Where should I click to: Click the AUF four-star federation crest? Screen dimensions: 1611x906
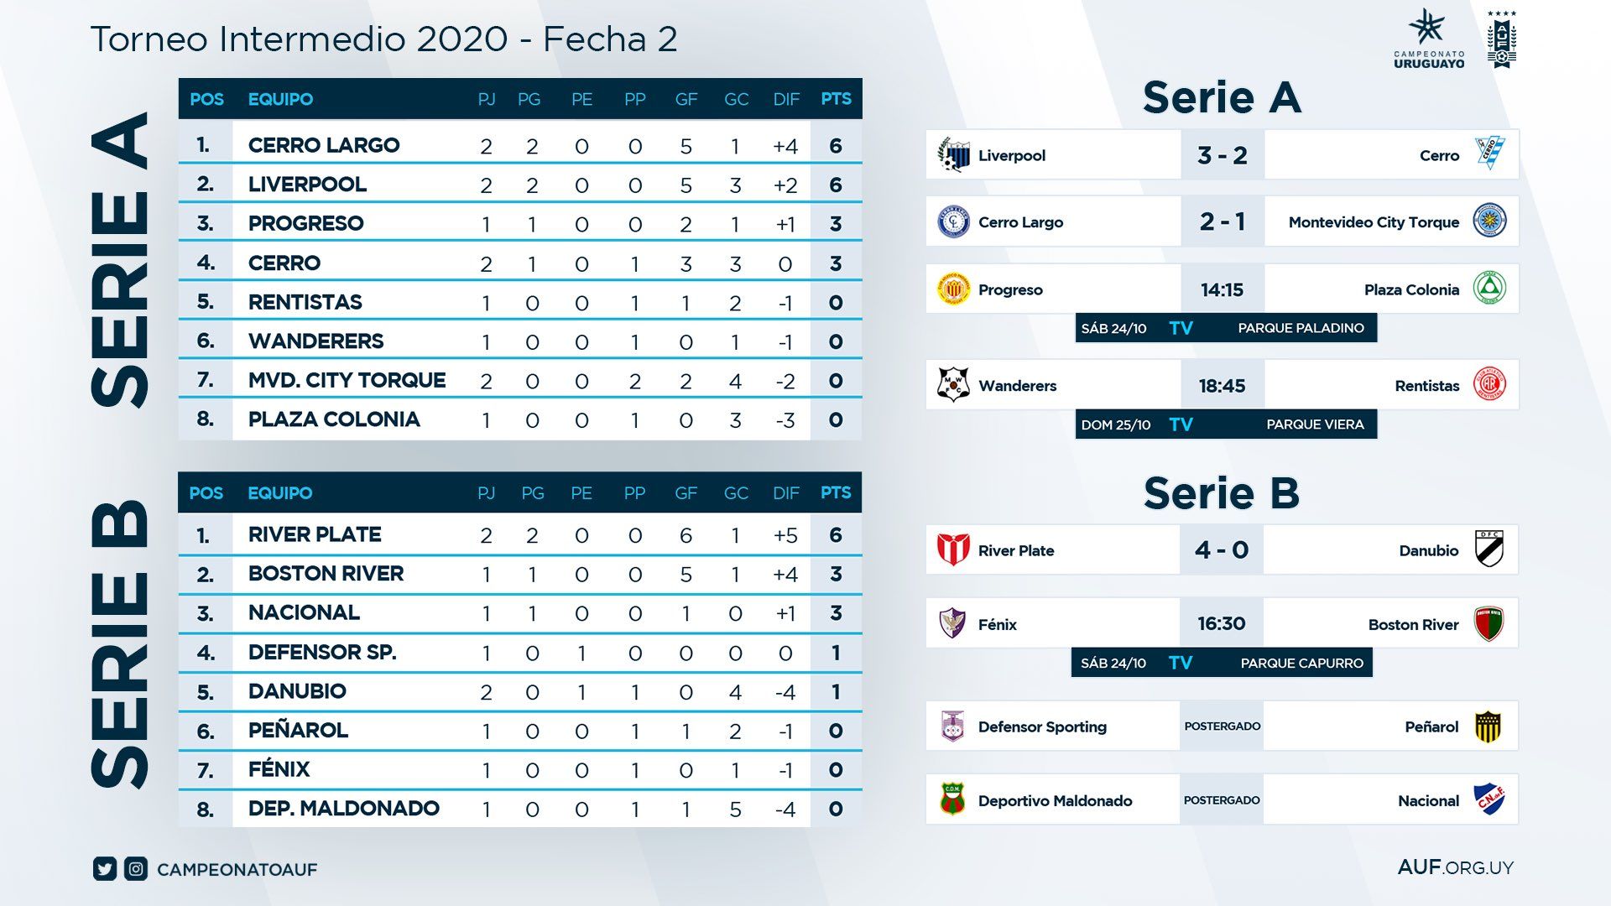click(x=1501, y=39)
